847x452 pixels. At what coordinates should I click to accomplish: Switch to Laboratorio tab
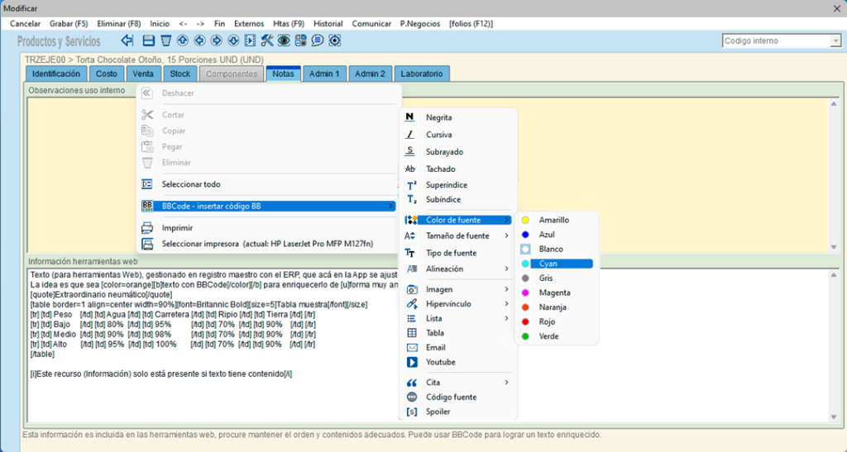tap(422, 74)
